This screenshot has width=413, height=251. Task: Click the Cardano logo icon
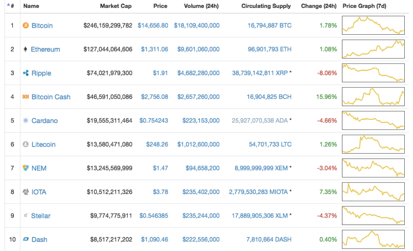point(26,121)
